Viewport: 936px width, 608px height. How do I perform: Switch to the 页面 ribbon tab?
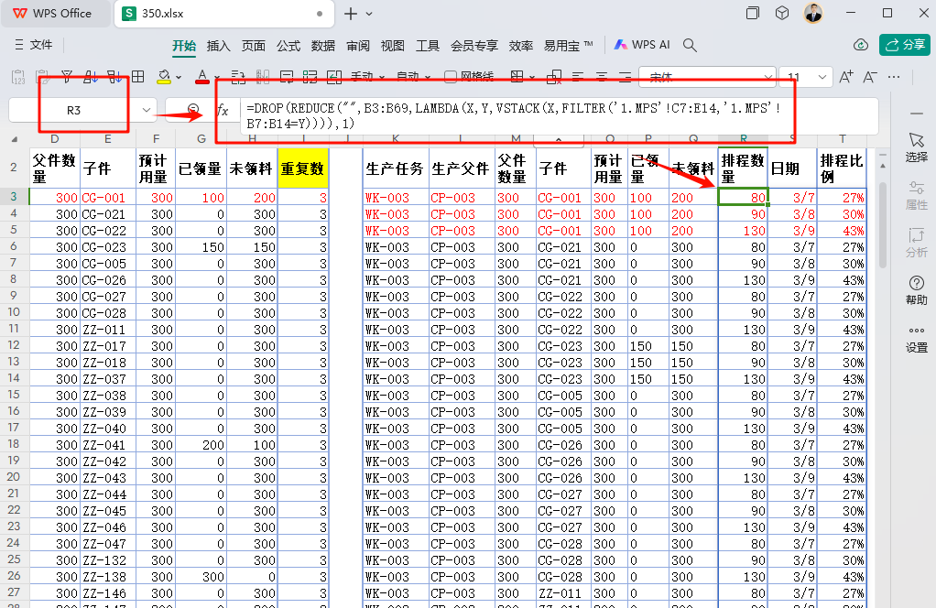253,46
